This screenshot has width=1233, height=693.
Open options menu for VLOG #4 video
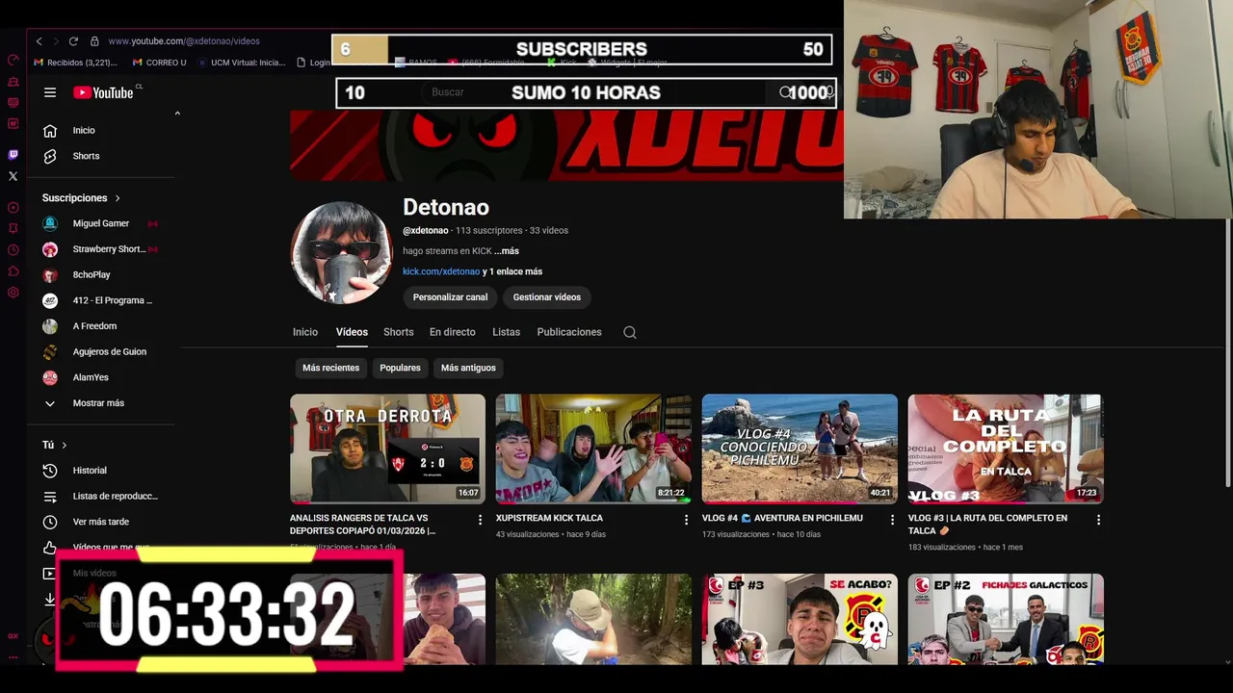[x=892, y=520]
